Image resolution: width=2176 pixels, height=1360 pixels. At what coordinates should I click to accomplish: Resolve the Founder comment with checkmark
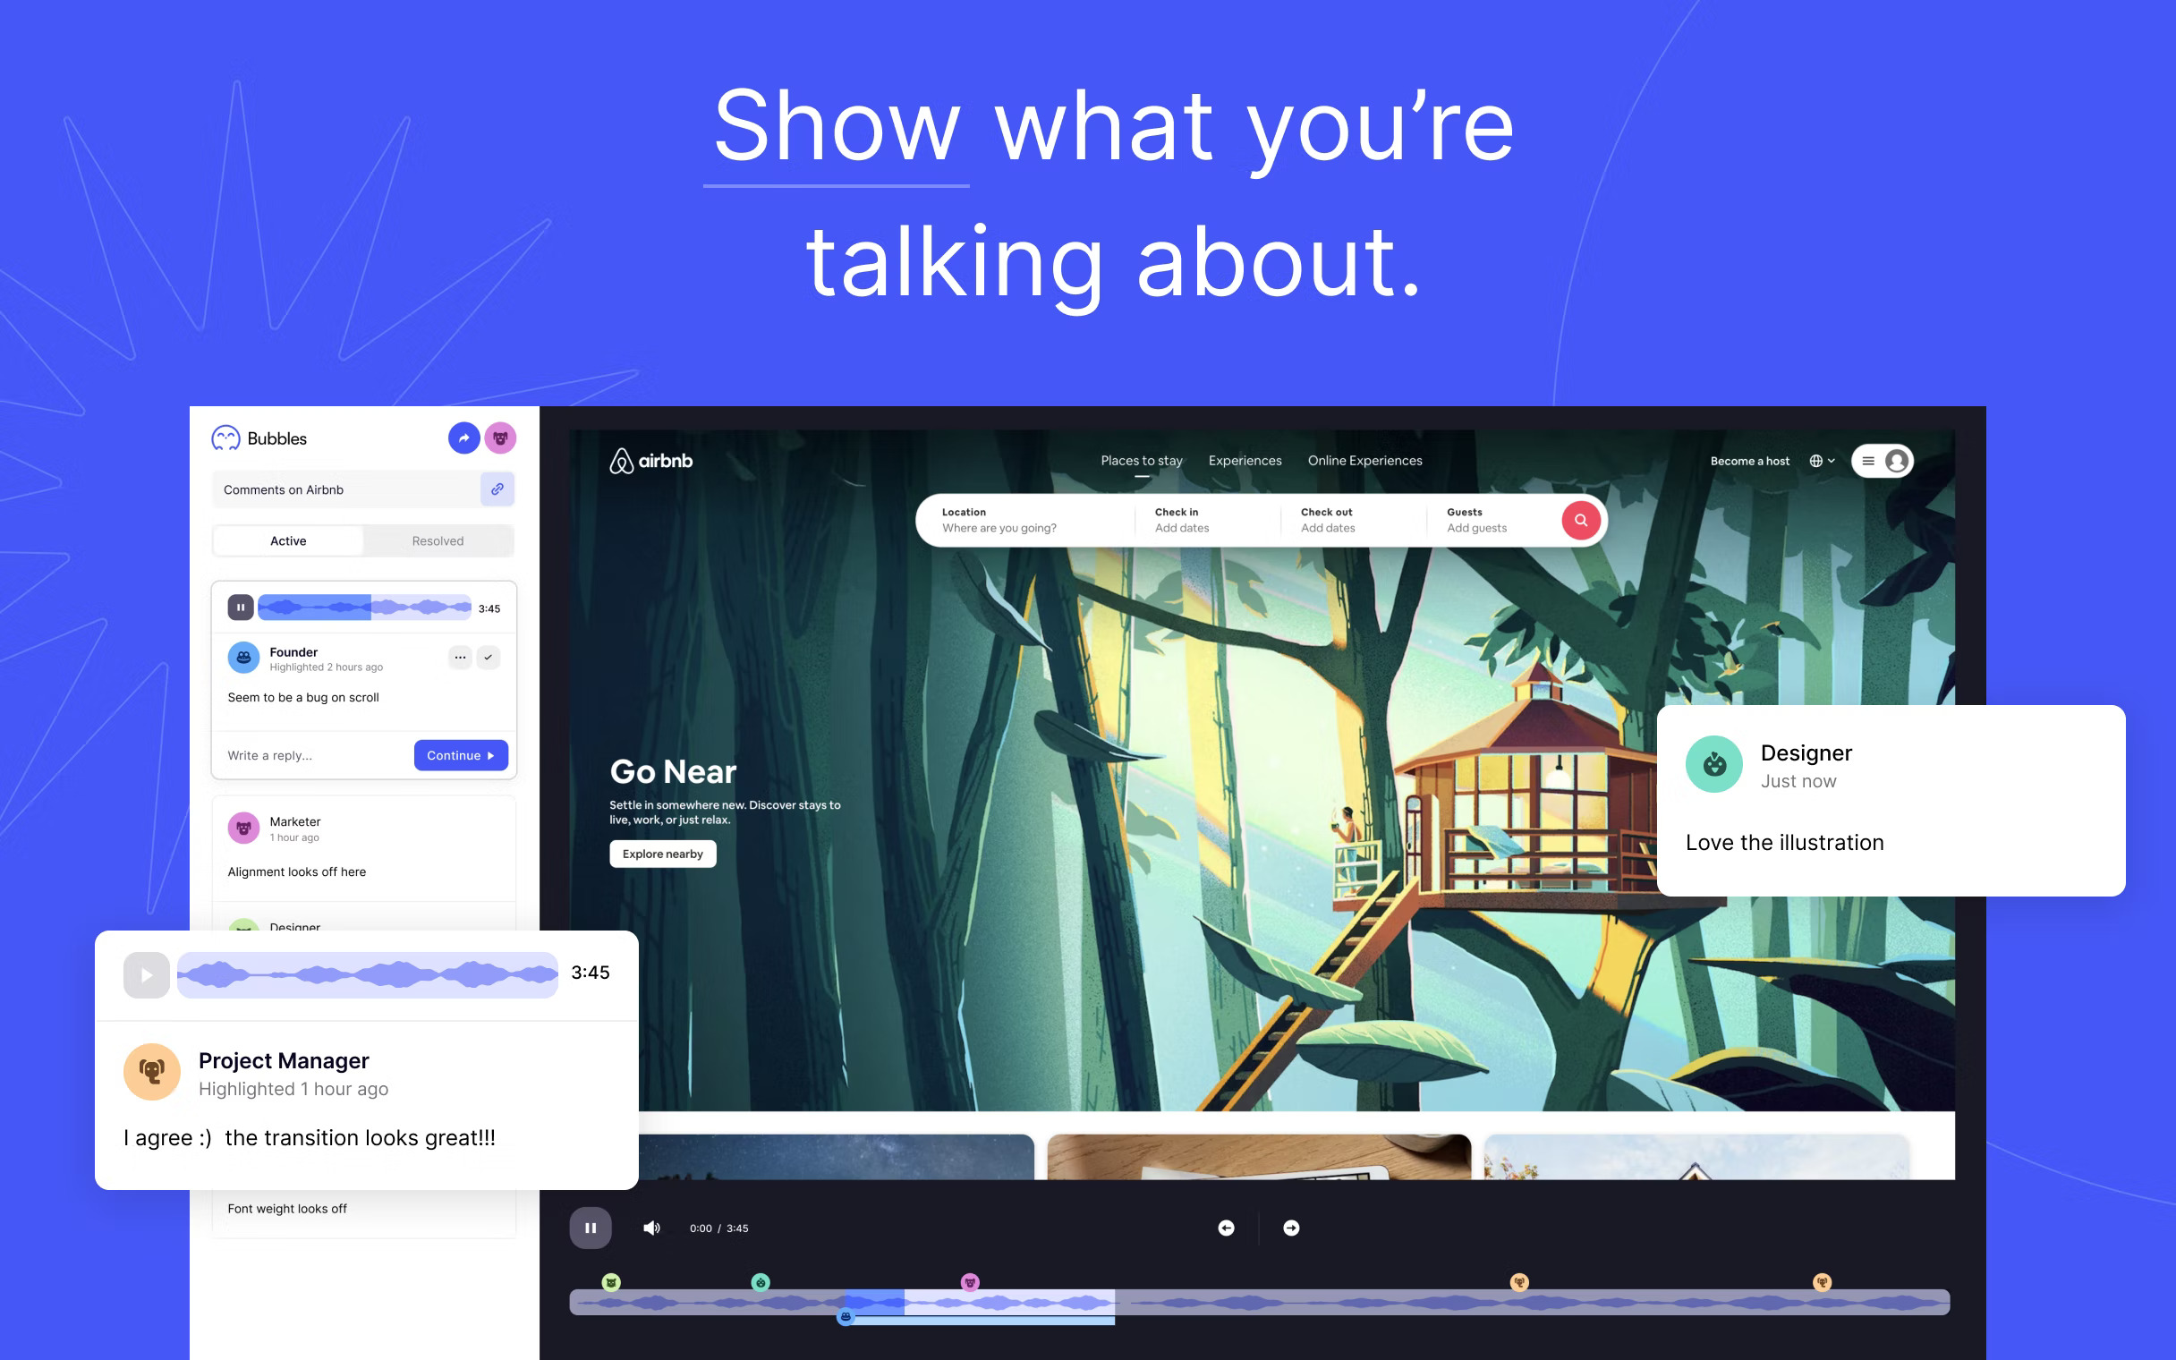coord(489,658)
